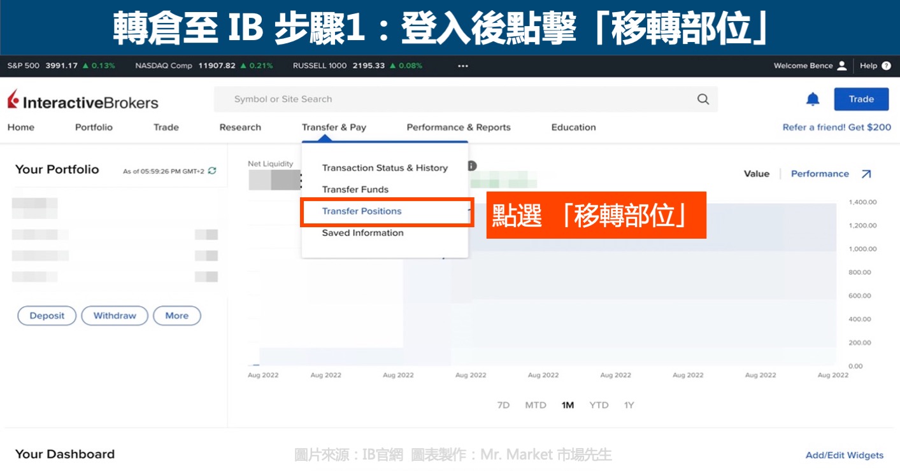This screenshot has height=471, width=900.
Task: Click the Your Portfolio heading
Action: coord(57,169)
